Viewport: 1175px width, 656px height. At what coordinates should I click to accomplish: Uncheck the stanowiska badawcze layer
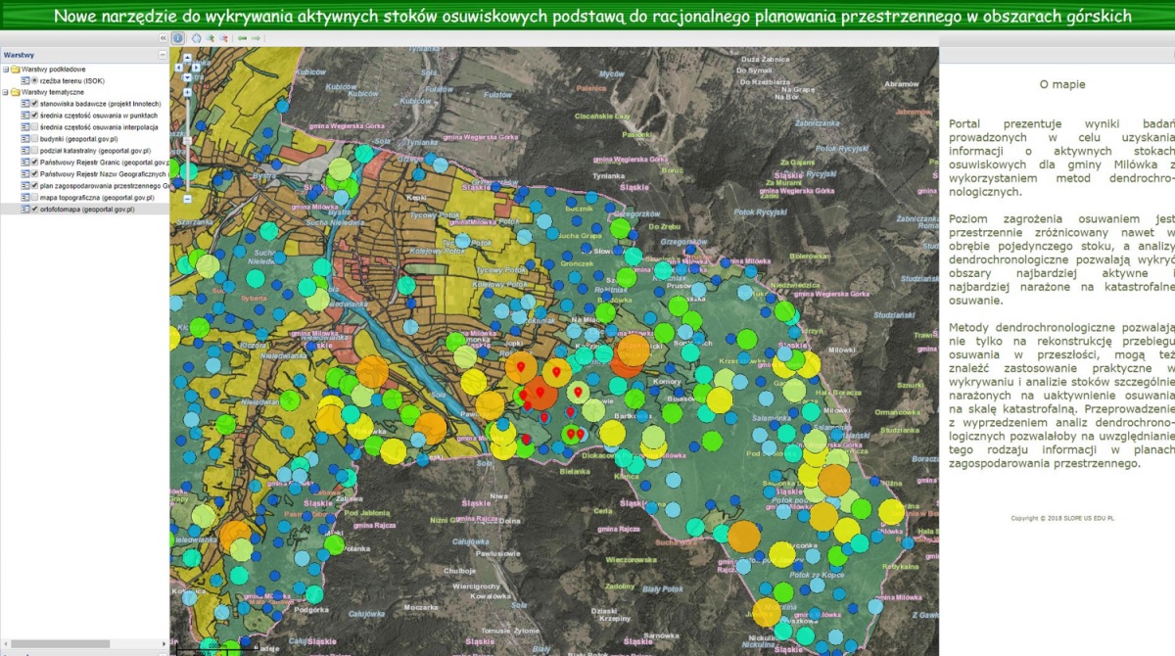click(x=34, y=103)
